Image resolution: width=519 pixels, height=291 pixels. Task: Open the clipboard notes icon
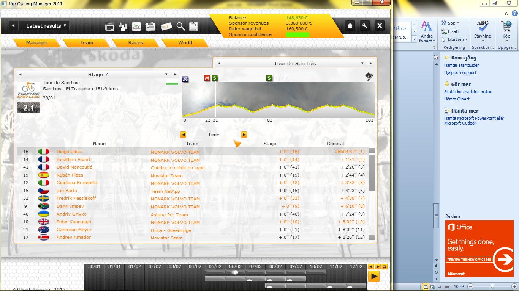194,27
